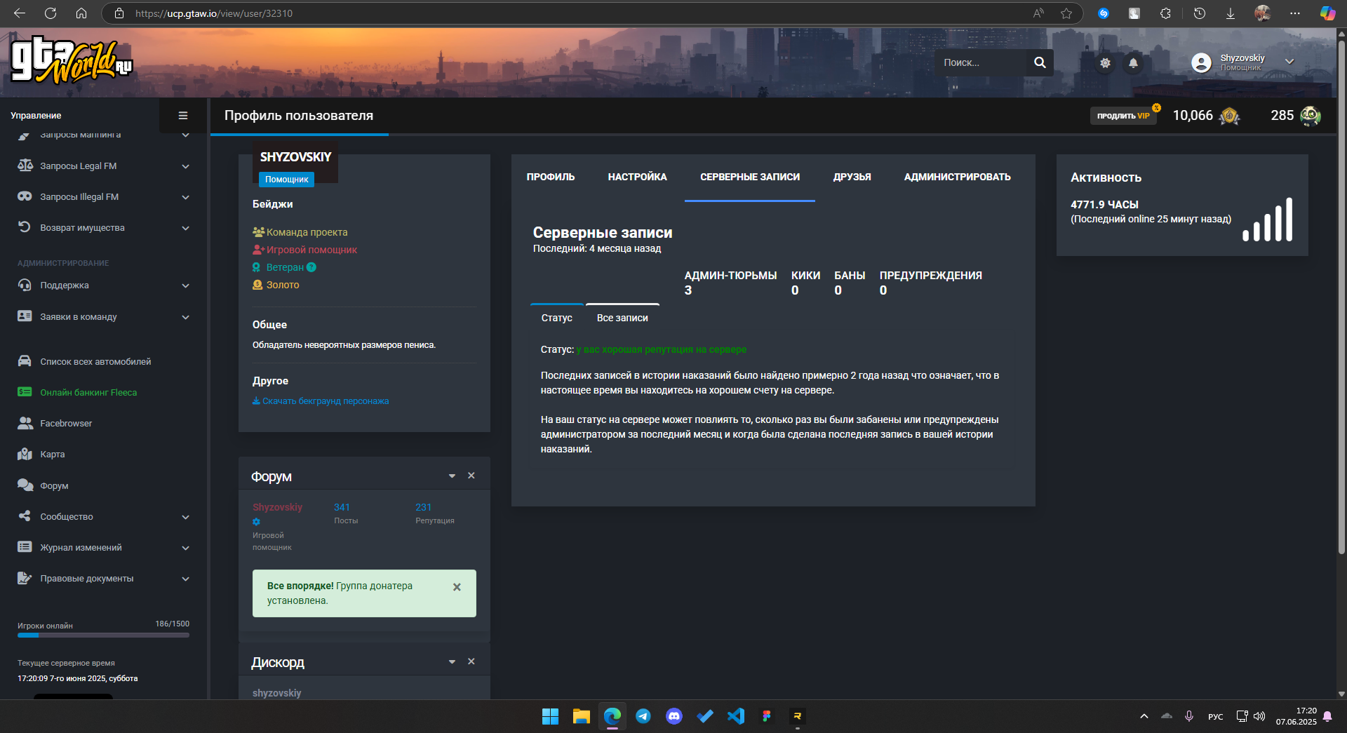Expand Правовые документы menu

(x=185, y=579)
